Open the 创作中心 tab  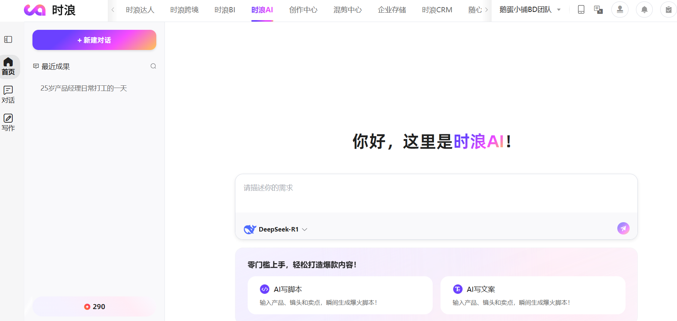[x=303, y=10]
